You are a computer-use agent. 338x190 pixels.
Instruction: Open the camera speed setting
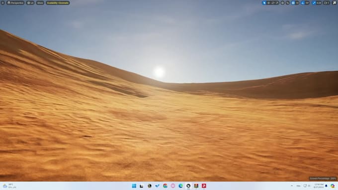coord(327,3)
